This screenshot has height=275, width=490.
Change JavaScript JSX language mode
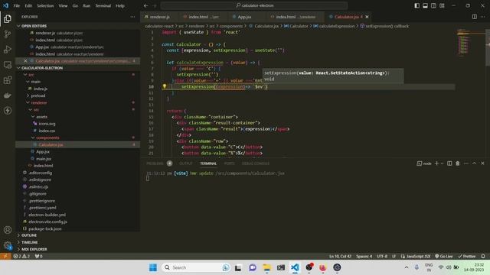click(418, 257)
